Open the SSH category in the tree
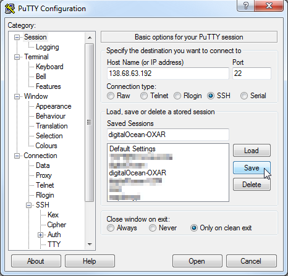288x276 pixels. (43, 205)
